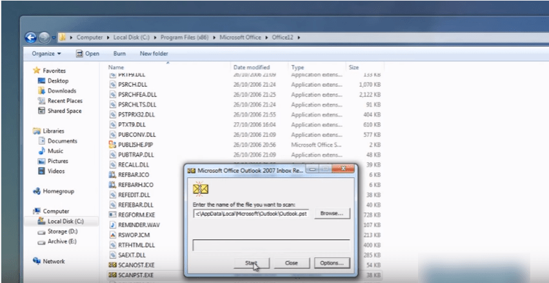Image resolution: width=549 pixels, height=283 pixels.
Task: Select Local Disk (C:) in navigation pane
Action: point(61,221)
